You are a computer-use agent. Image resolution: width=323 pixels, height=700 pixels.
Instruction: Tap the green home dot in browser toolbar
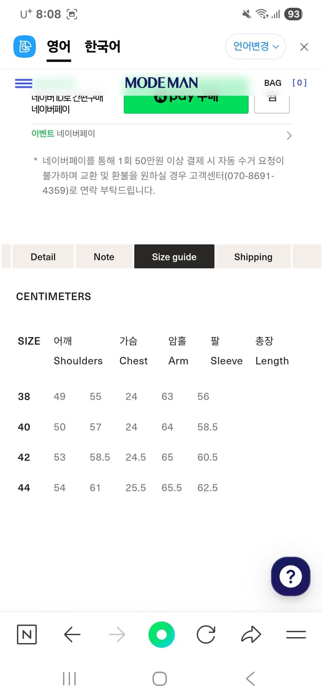click(161, 634)
